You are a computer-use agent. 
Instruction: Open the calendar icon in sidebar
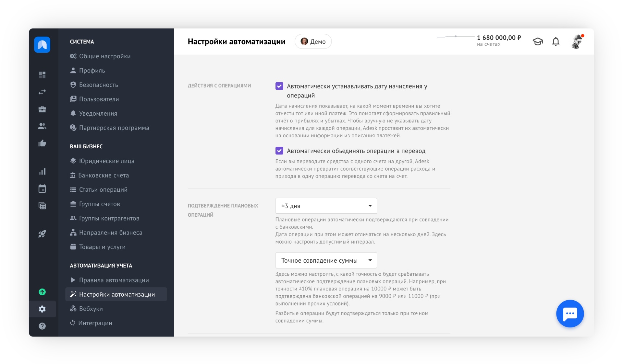coord(42,188)
